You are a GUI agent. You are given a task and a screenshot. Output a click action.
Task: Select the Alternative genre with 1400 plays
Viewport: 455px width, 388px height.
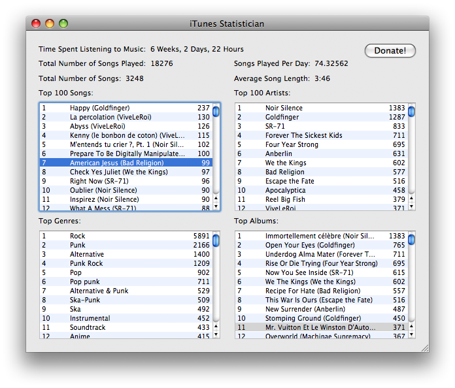point(126,254)
